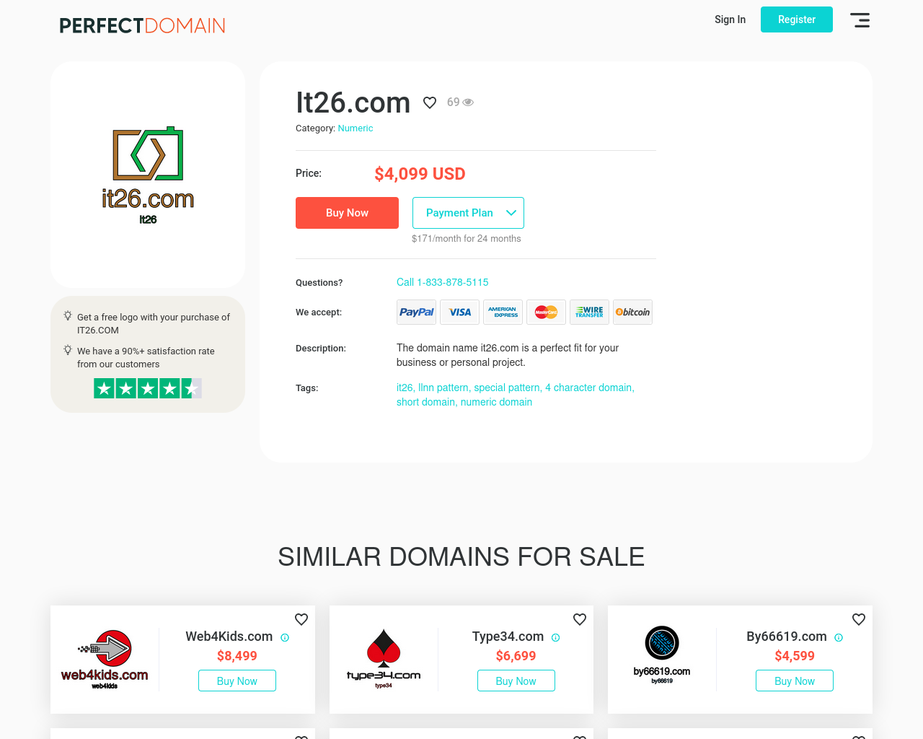Click the MasterCard icon

click(x=547, y=312)
